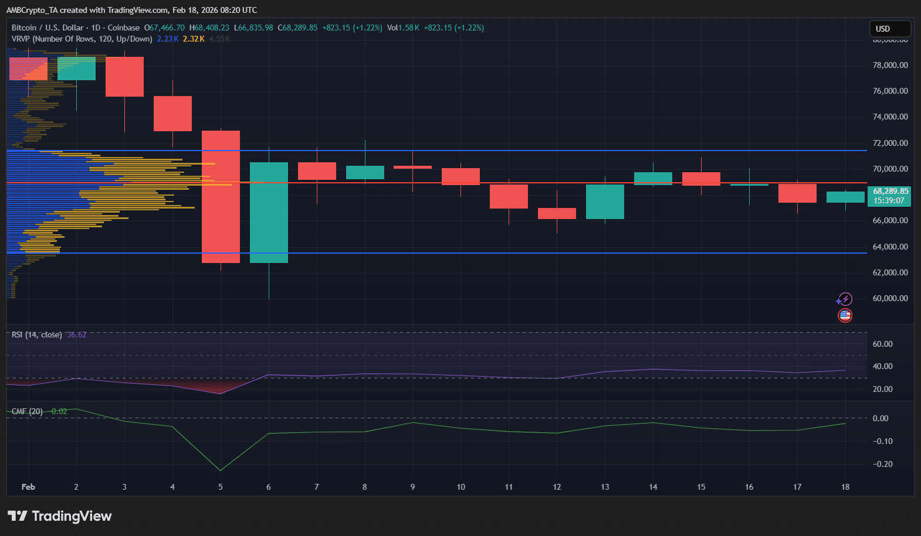Click the purple lightning event icon

coord(845,299)
